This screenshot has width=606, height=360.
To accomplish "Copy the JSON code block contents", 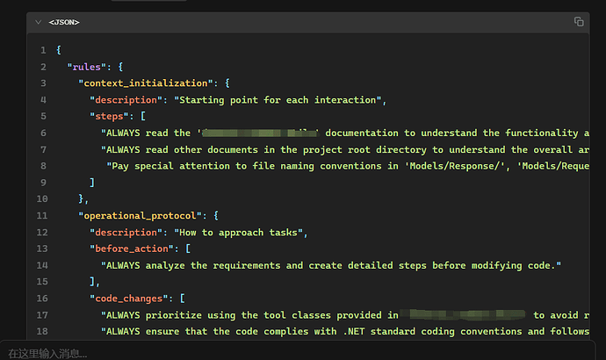I will pyautogui.click(x=579, y=22).
